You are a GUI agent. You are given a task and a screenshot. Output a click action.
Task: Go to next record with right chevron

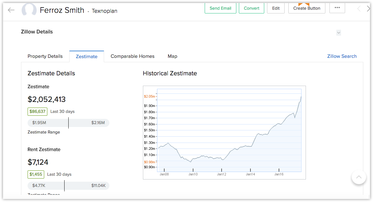click(368, 9)
